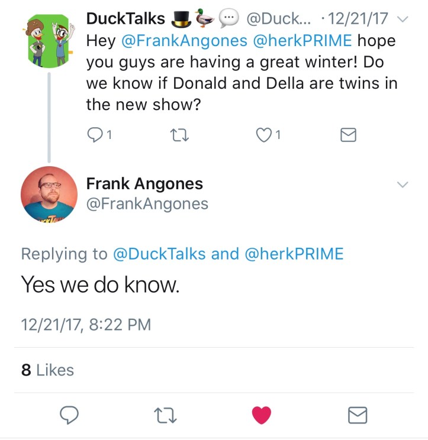The height and width of the screenshot is (440, 428).
Task: Send DuckTalks tweet via direct message
Action: pyautogui.click(x=349, y=135)
